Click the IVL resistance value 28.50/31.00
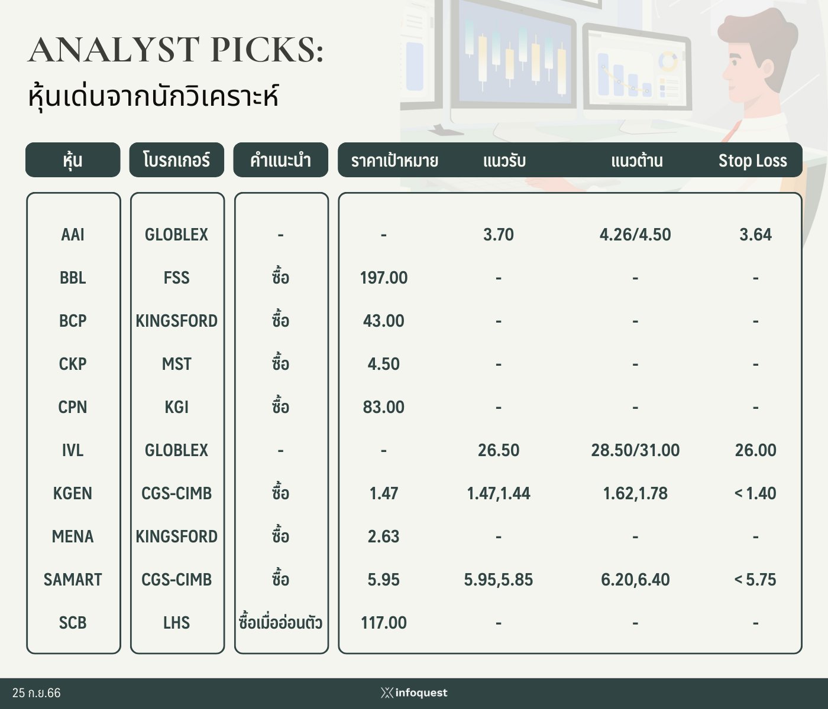 635,450
